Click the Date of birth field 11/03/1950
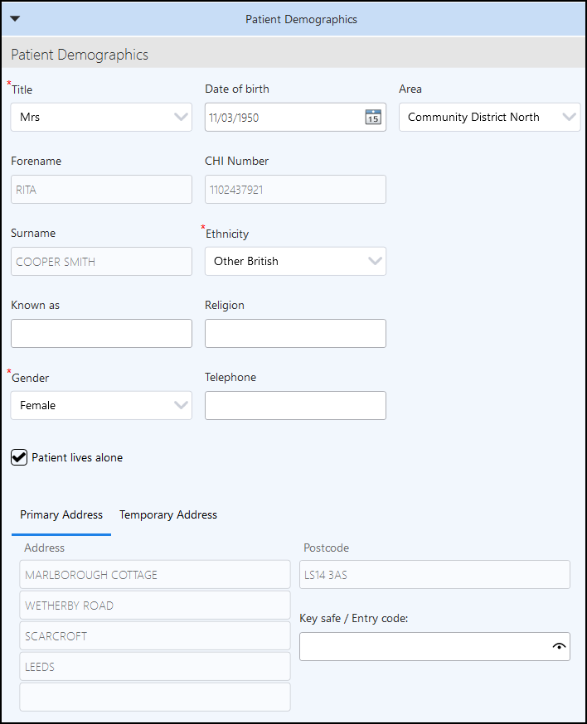587x724 pixels. coord(284,118)
